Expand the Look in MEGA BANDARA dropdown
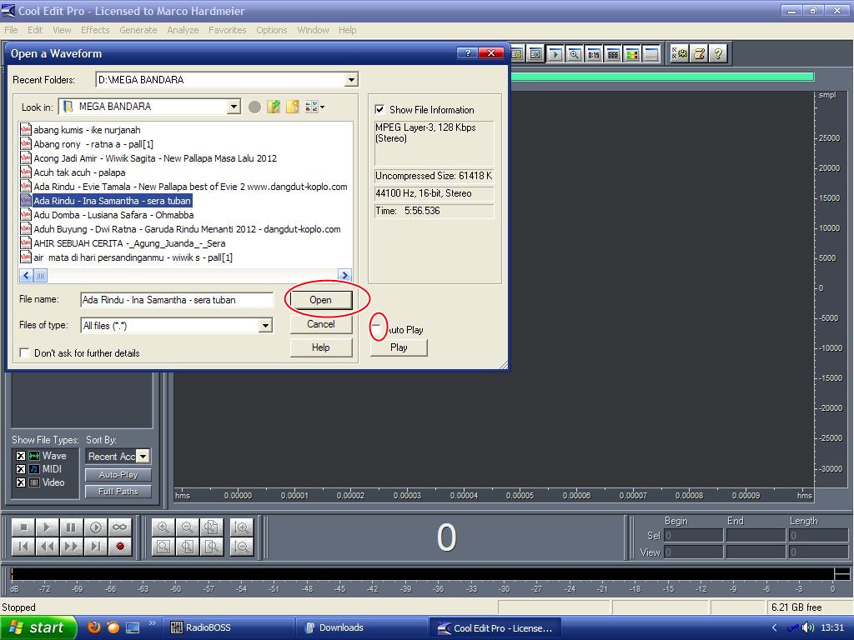 234,107
